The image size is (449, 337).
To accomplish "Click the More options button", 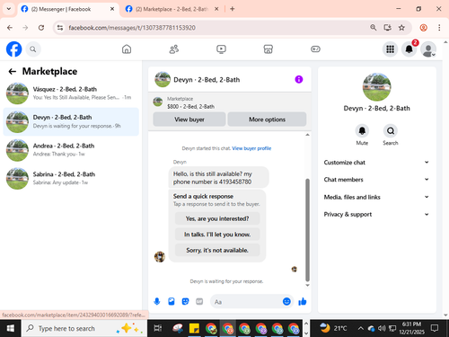I will click(x=267, y=120).
